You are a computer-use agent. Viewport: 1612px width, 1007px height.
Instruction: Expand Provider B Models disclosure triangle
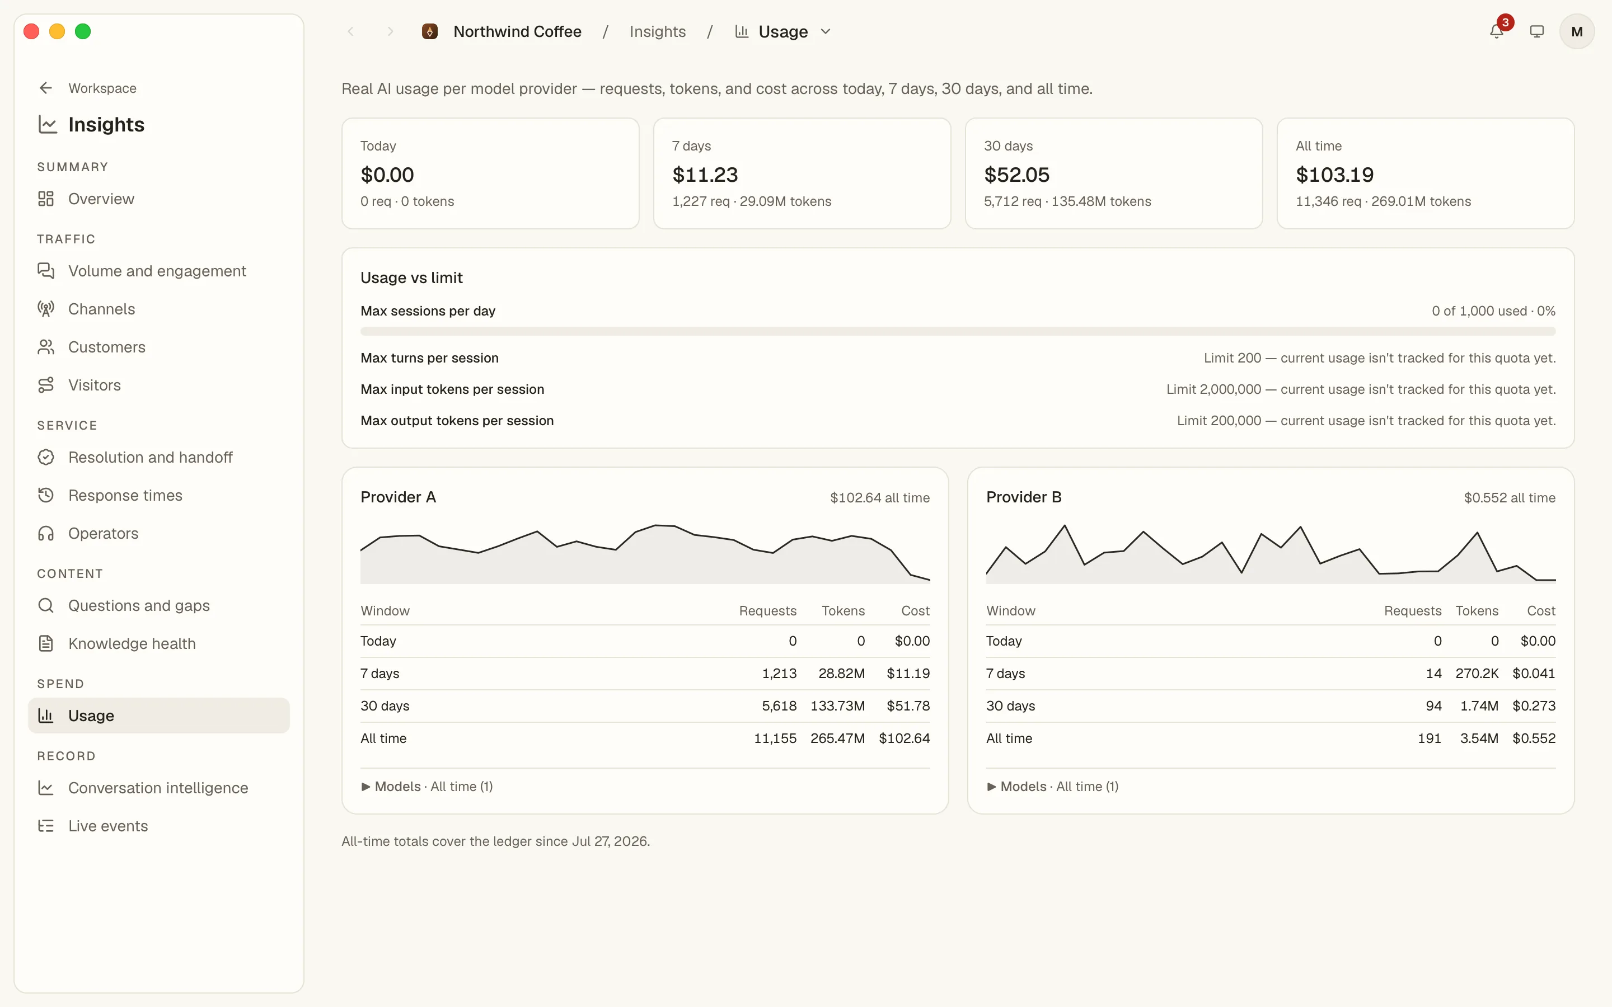(991, 787)
